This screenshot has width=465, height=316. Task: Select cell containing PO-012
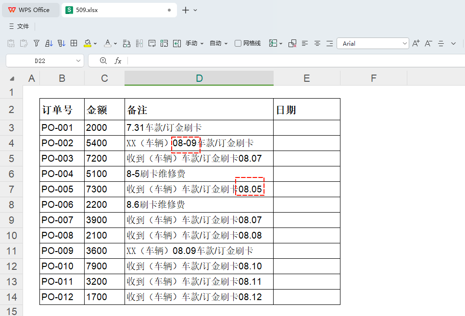pyautogui.click(x=62, y=297)
